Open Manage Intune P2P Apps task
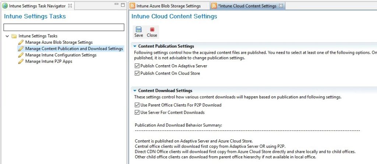Screen dimensions: 377x164 pos(49,62)
